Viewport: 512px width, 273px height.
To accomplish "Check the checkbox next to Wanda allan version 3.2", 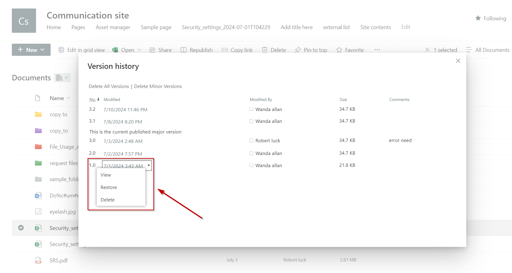I will point(251,109).
